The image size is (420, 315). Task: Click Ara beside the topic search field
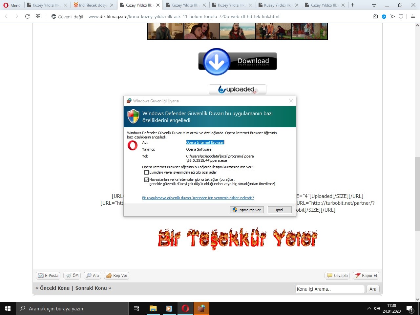(373, 289)
